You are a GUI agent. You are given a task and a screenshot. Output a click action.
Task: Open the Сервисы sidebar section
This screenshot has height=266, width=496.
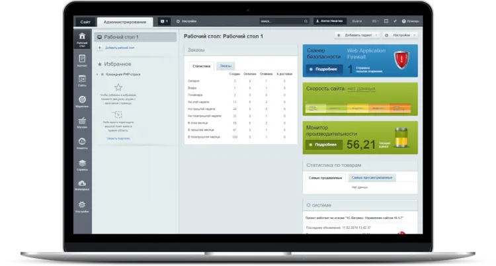(x=82, y=164)
